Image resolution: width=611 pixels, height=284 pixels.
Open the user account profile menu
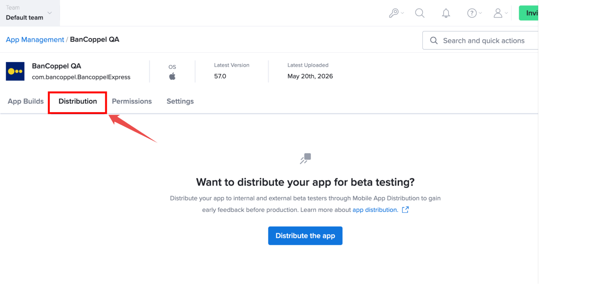click(500, 13)
